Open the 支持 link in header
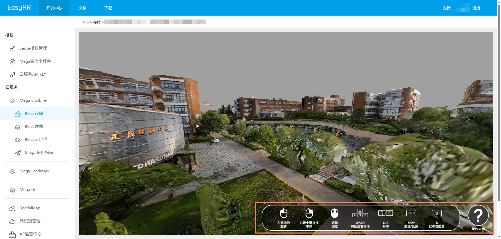The height and width of the screenshot is (239, 501). 447,8
